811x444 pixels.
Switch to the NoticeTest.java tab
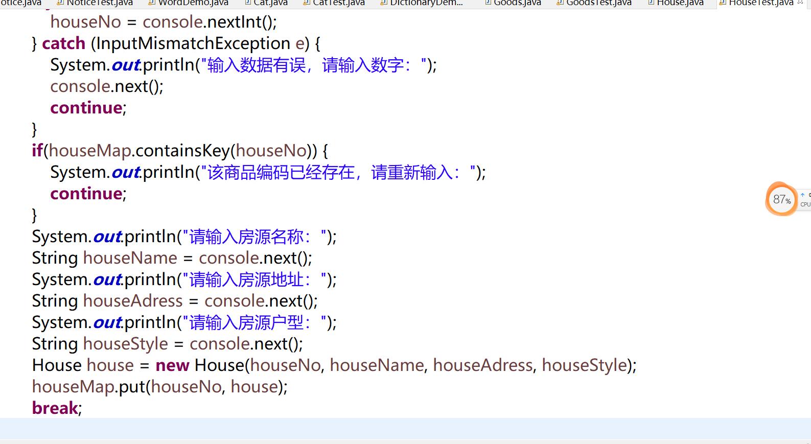[x=96, y=3]
